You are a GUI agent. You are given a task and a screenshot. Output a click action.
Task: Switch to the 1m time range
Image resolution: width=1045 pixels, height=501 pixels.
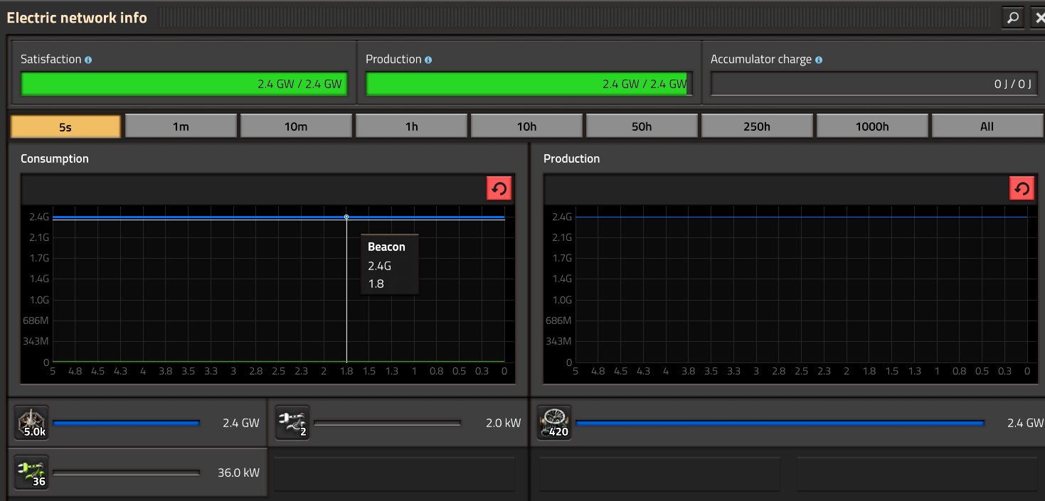(x=181, y=126)
